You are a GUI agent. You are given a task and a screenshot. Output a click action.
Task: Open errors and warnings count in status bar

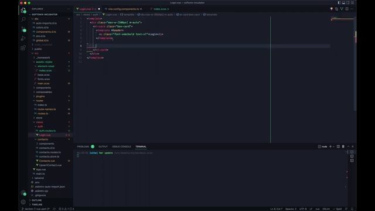66,209
